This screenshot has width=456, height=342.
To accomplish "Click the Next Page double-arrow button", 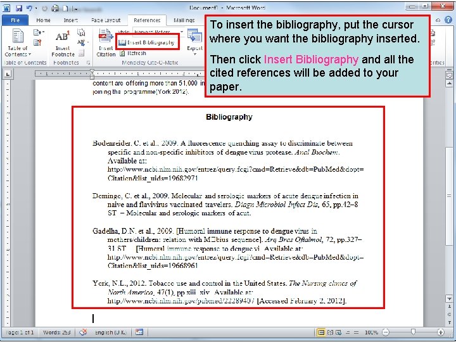I will tap(449, 322).
